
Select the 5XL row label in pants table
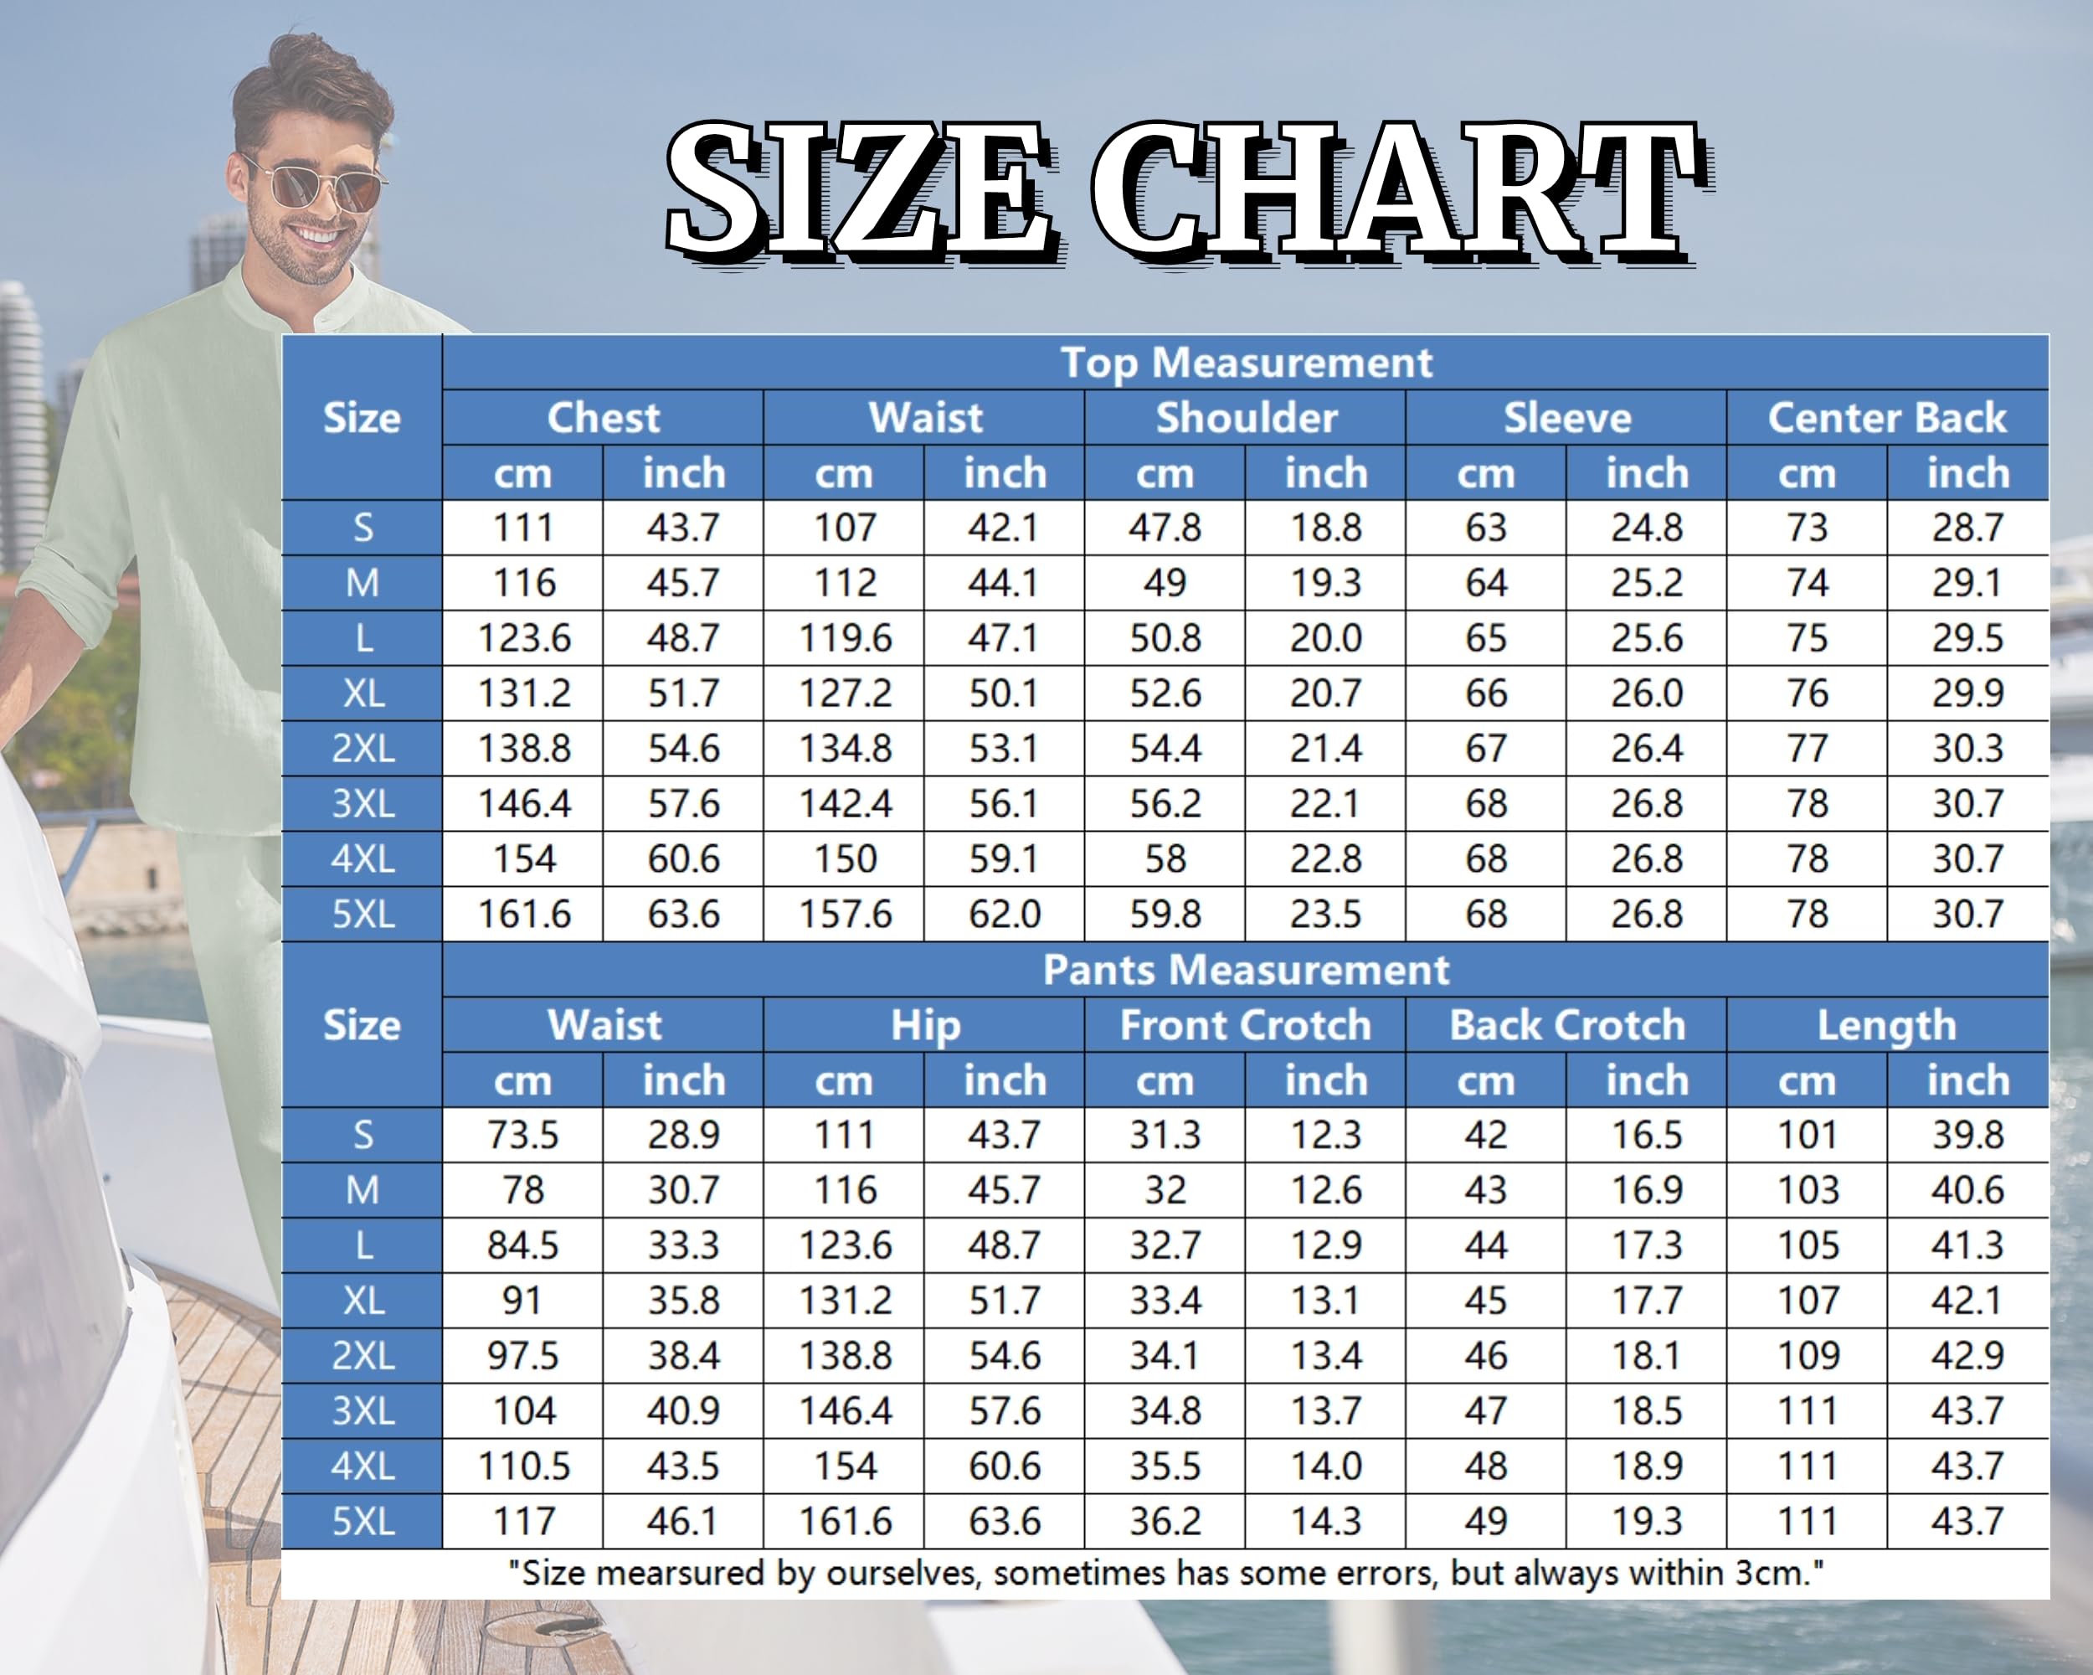point(363,1521)
